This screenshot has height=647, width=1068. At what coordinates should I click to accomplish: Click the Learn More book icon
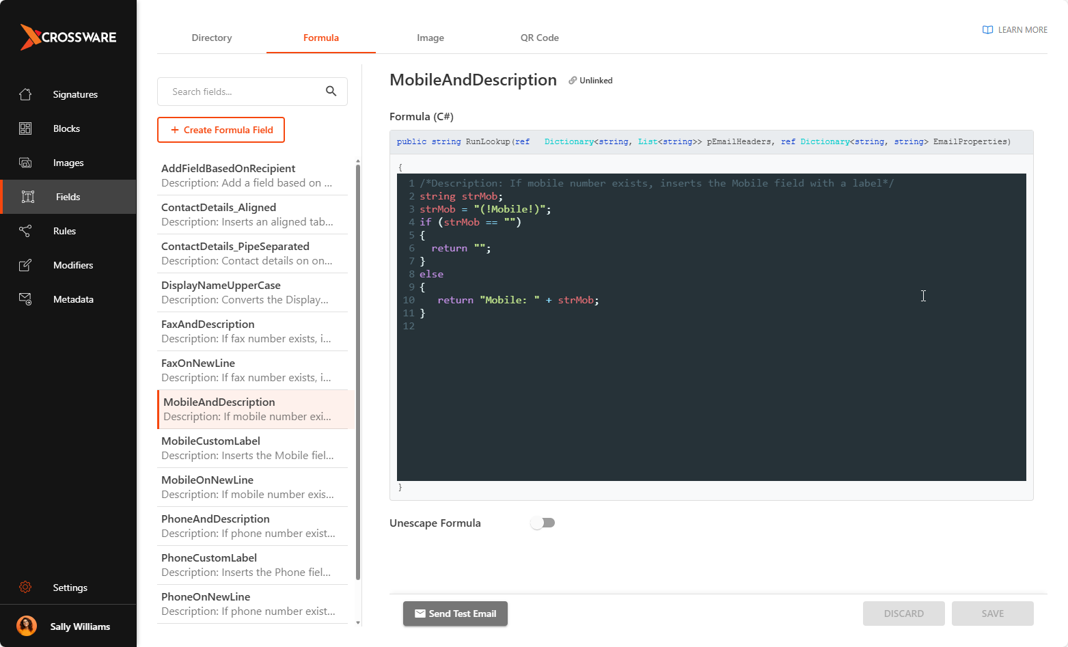point(987,30)
